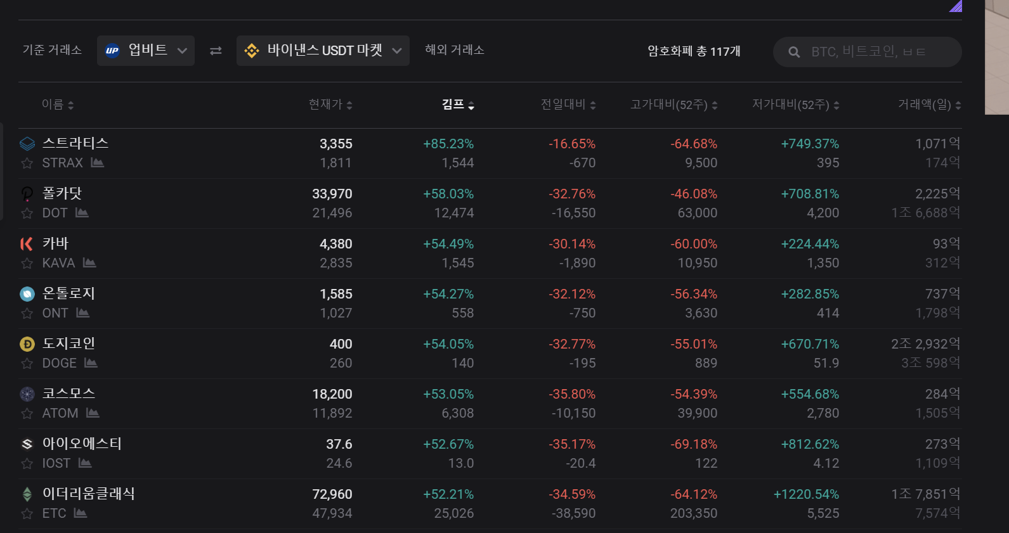Click 암호화폐 총 117개 text

[694, 51]
